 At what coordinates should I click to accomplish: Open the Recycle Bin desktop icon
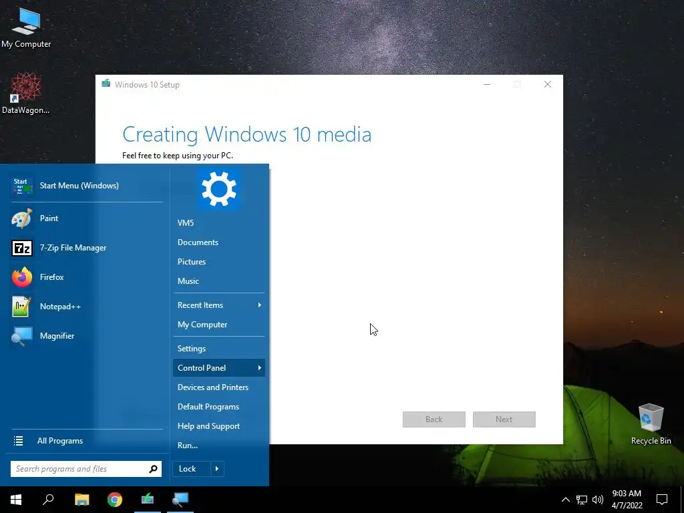651,423
